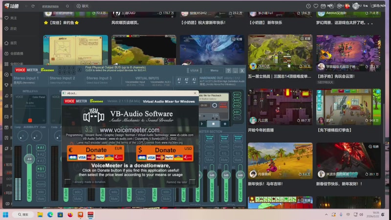The width and height of the screenshot is (391, 220).
Task: Open the 【先下楼梯后打拳击】 stream thumbnail
Action: tap(348, 107)
